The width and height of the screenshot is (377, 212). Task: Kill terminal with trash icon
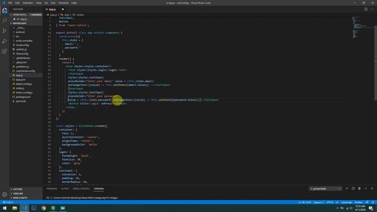pos(359,188)
